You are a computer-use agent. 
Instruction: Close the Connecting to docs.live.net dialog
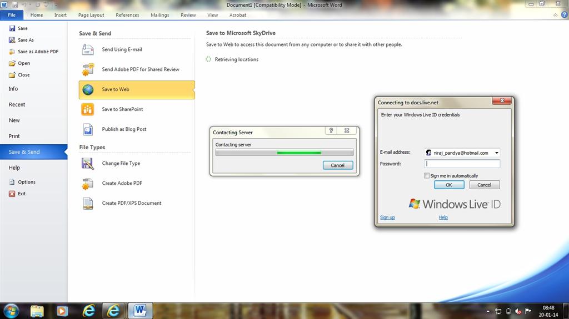[502, 100]
